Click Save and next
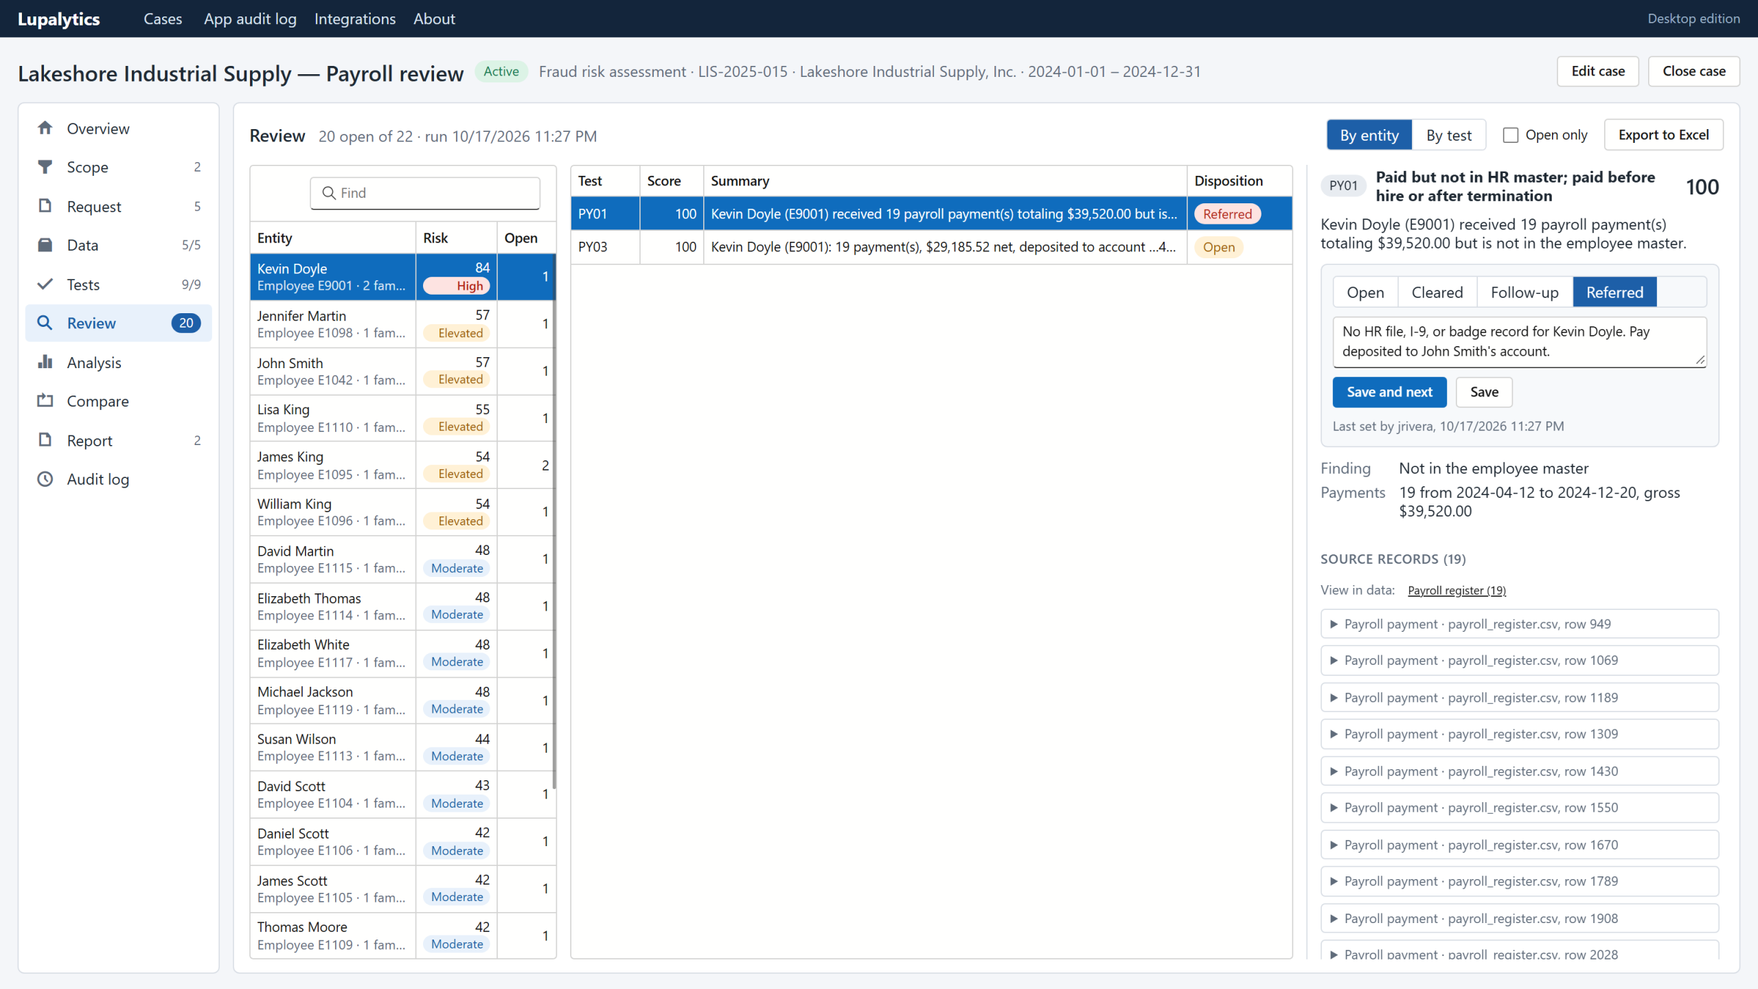The image size is (1758, 989). [x=1389, y=392]
